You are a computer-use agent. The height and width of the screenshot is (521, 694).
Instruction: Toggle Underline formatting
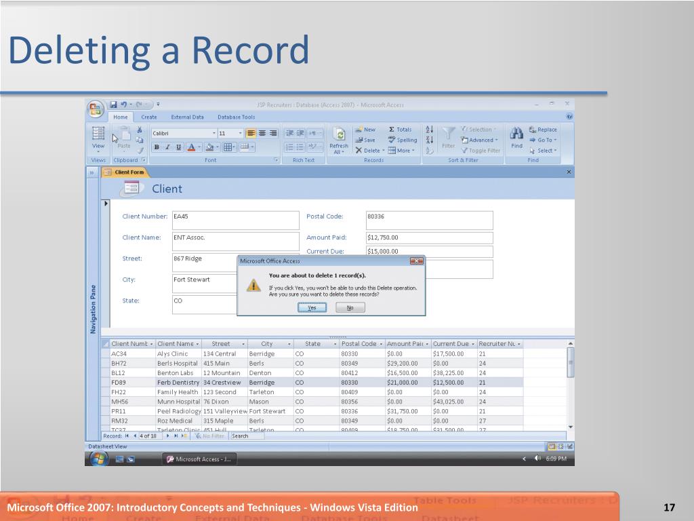point(179,147)
